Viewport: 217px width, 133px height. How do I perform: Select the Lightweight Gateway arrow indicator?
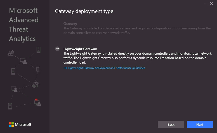tap(57, 49)
